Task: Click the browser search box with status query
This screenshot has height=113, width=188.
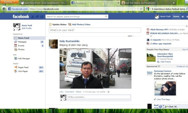Action: coord(168,9)
